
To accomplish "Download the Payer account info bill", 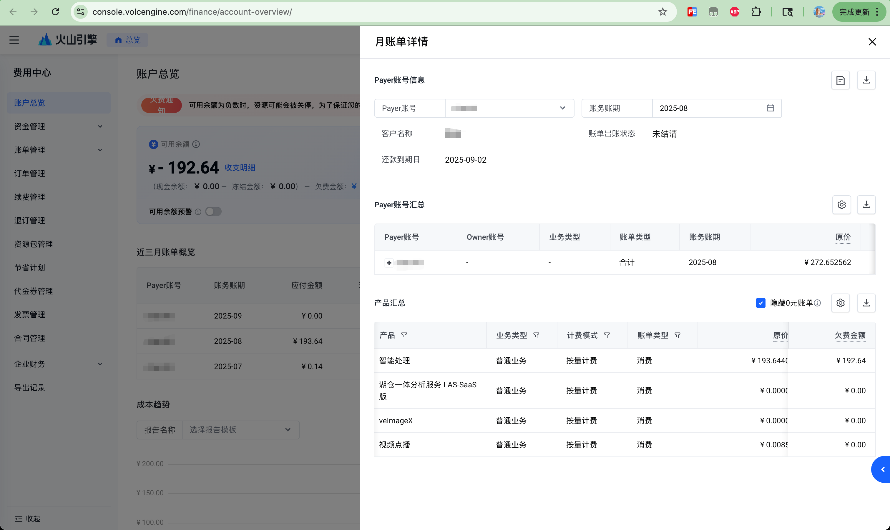I will 866,80.
